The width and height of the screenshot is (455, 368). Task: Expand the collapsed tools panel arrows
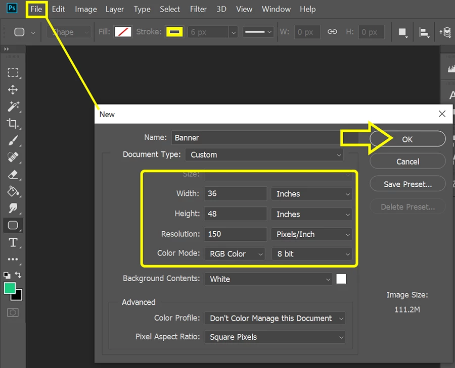[6, 49]
